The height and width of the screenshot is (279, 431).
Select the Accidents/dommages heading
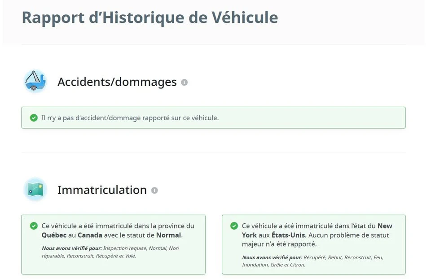pos(117,82)
